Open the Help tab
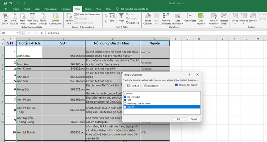This screenshot has height=142, width=267. (x=108, y=9)
